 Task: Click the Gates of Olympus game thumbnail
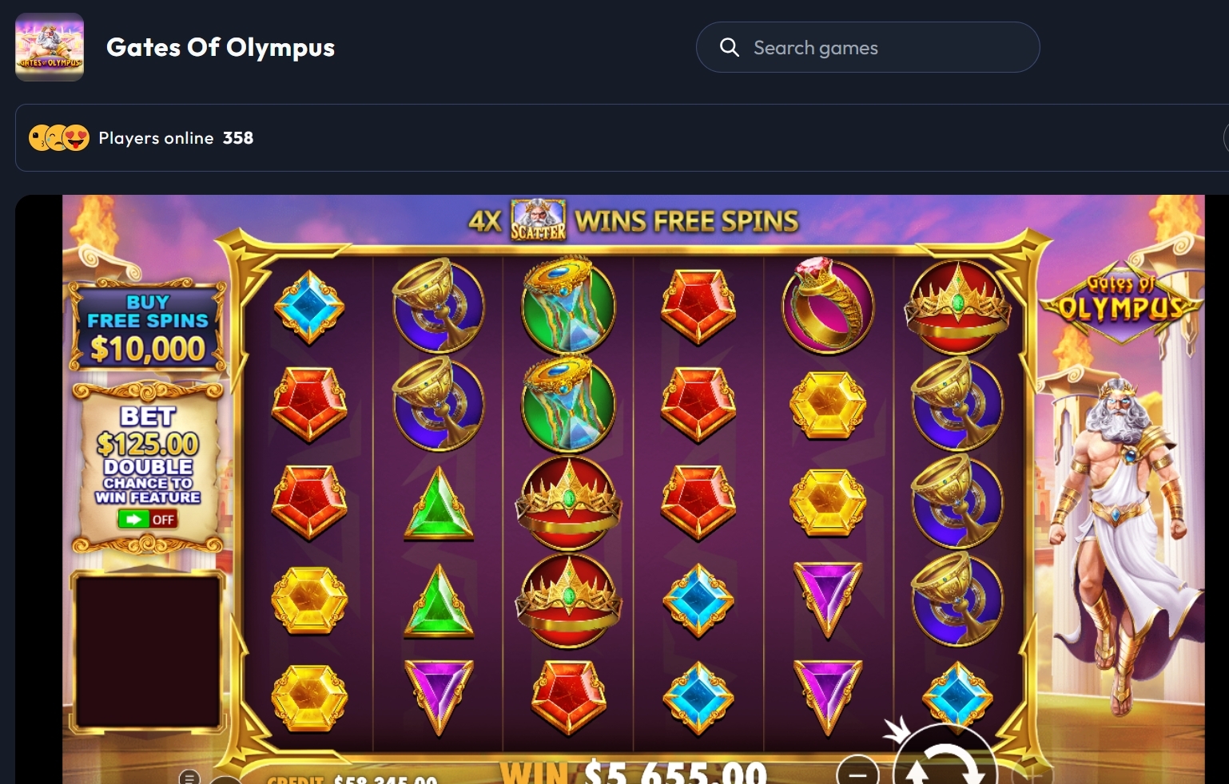point(50,47)
